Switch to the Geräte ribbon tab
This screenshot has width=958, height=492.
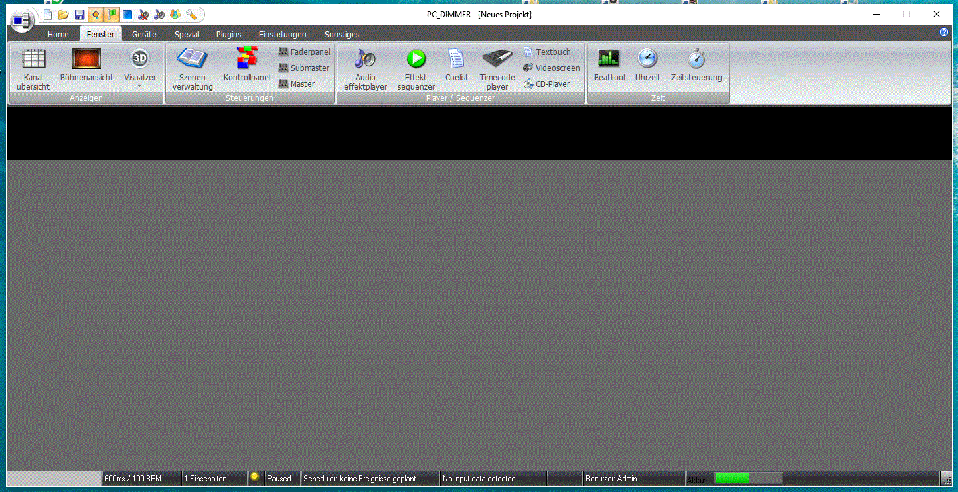point(144,35)
